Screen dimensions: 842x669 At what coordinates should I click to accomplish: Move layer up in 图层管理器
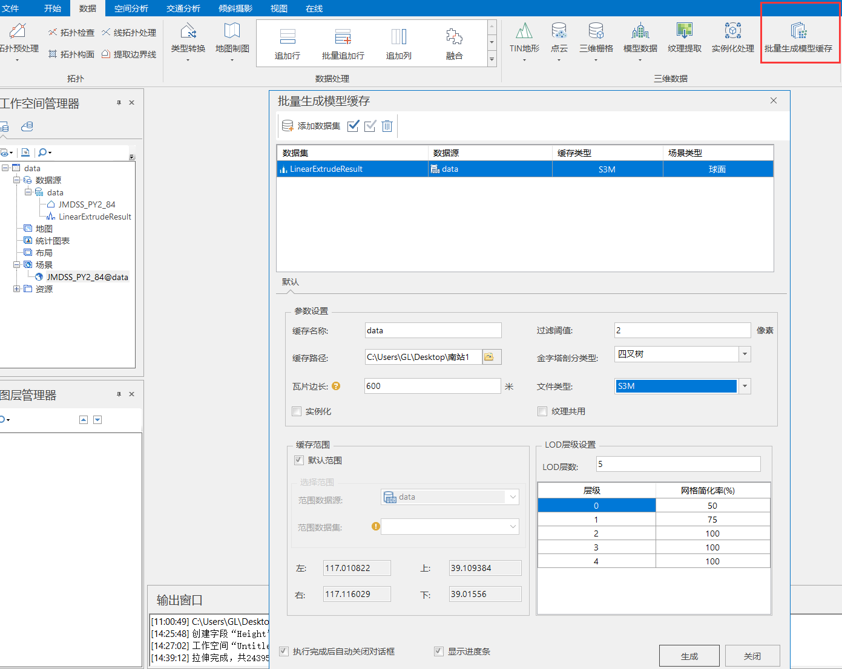pos(84,420)
